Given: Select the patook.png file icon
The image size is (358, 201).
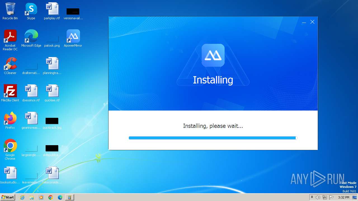Looking at the screenshot, I should [52, 41].
